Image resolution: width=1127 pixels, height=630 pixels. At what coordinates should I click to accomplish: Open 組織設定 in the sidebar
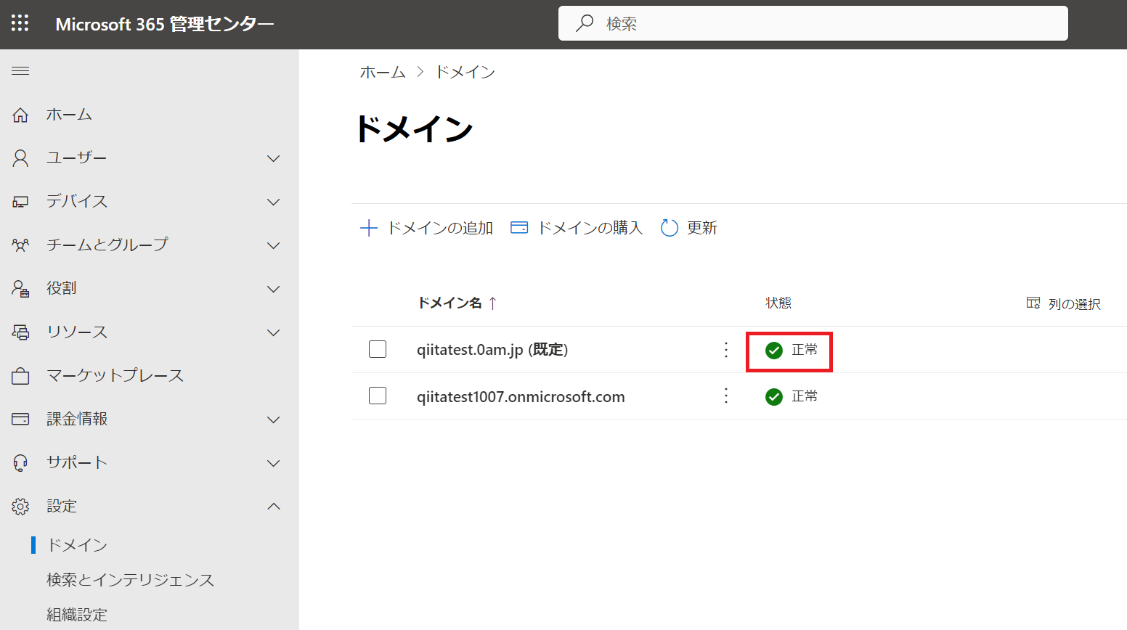pyautogui.click(x=77, y=615)
